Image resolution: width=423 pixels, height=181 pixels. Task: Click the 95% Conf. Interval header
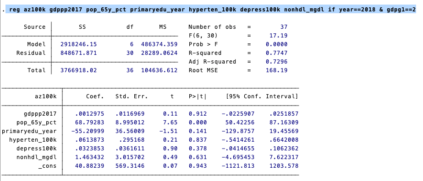pyautogui.click(x=262, y=96)
